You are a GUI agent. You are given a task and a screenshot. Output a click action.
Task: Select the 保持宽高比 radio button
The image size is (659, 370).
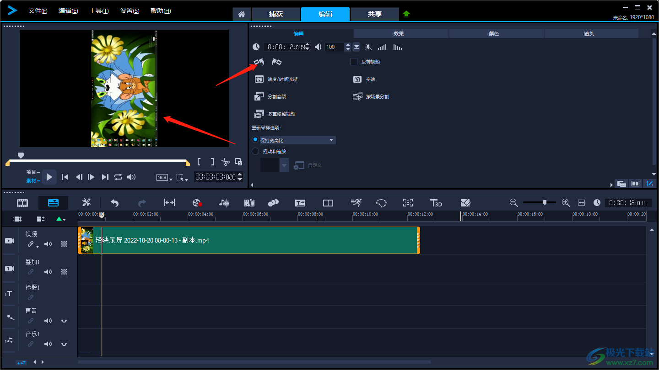point(255,140)
